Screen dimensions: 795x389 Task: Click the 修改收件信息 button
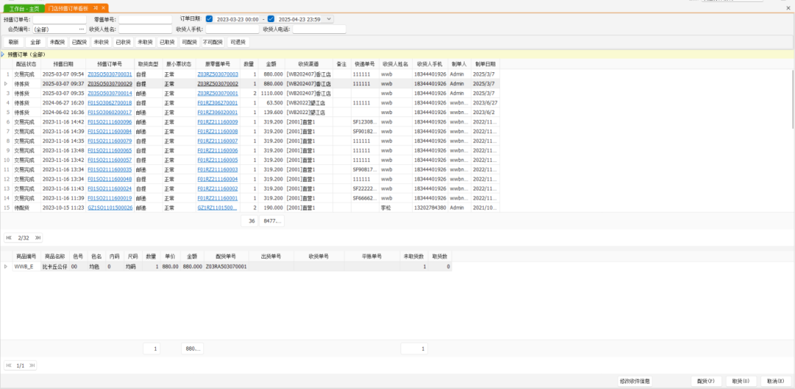tap(635, 381)
